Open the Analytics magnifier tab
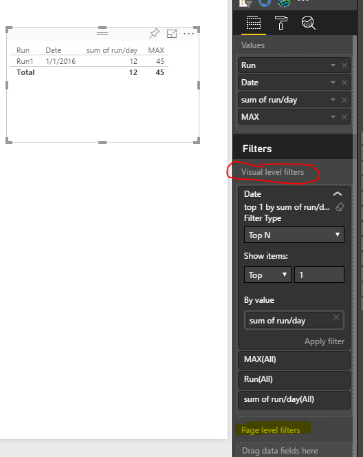 tap(308, 23)
